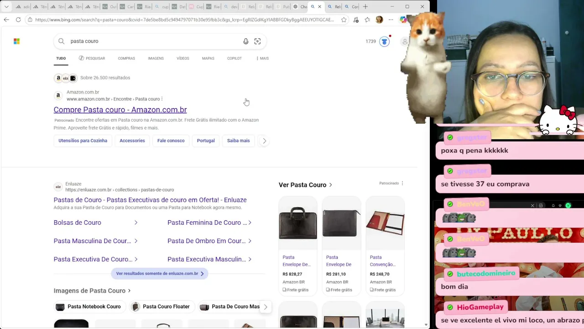Open the Patrocinado three-dot options
Viewport: 584px width, 329px height.
(x=402, y=183)
